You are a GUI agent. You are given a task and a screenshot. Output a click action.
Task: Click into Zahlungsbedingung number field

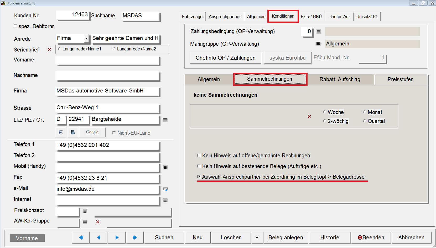click(307, 32)
